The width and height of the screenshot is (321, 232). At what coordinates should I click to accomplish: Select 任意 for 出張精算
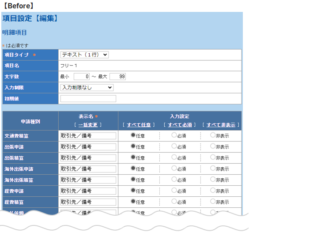pos(133,157)
